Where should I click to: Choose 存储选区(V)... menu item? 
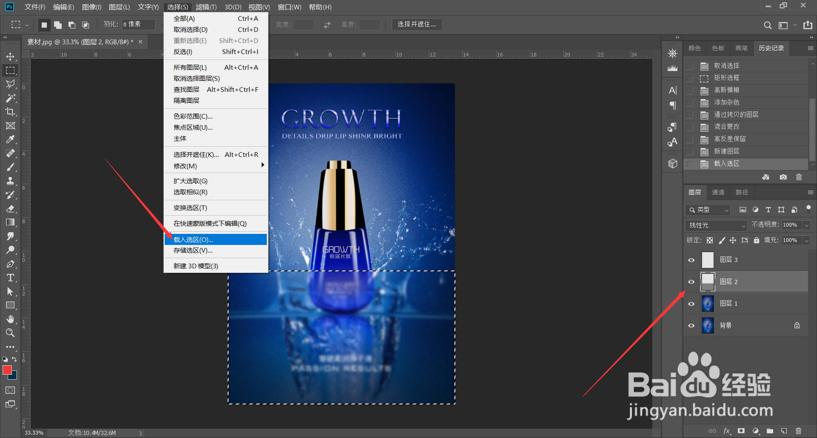216,250
